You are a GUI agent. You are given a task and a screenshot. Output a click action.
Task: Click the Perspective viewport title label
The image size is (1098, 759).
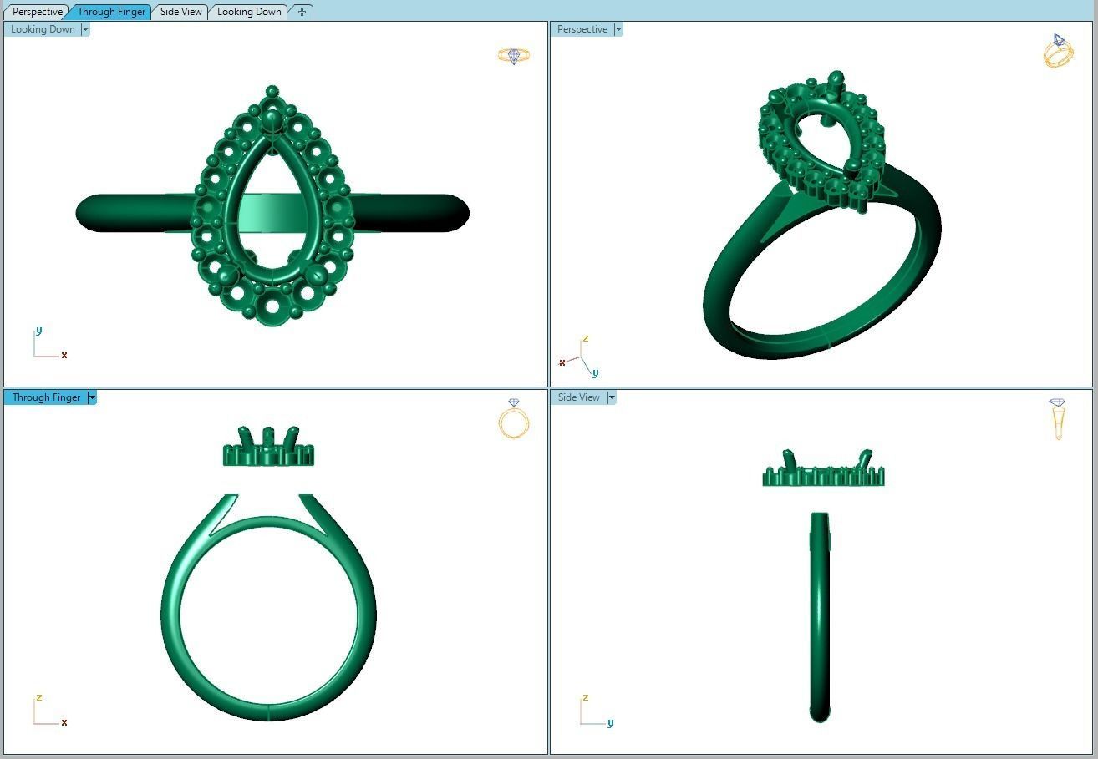pyautogui.click(x=582, y=29)
